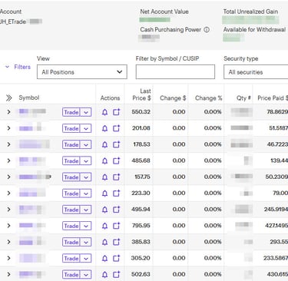This screenshot has width=288, height=281.
Task: Click alert bell in the 305.20 row
Action: tap(104, 258)
